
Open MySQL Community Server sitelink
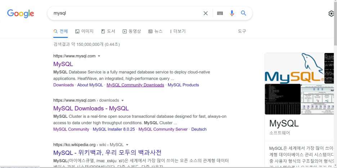pyautogui.click(x=163, y=129)
